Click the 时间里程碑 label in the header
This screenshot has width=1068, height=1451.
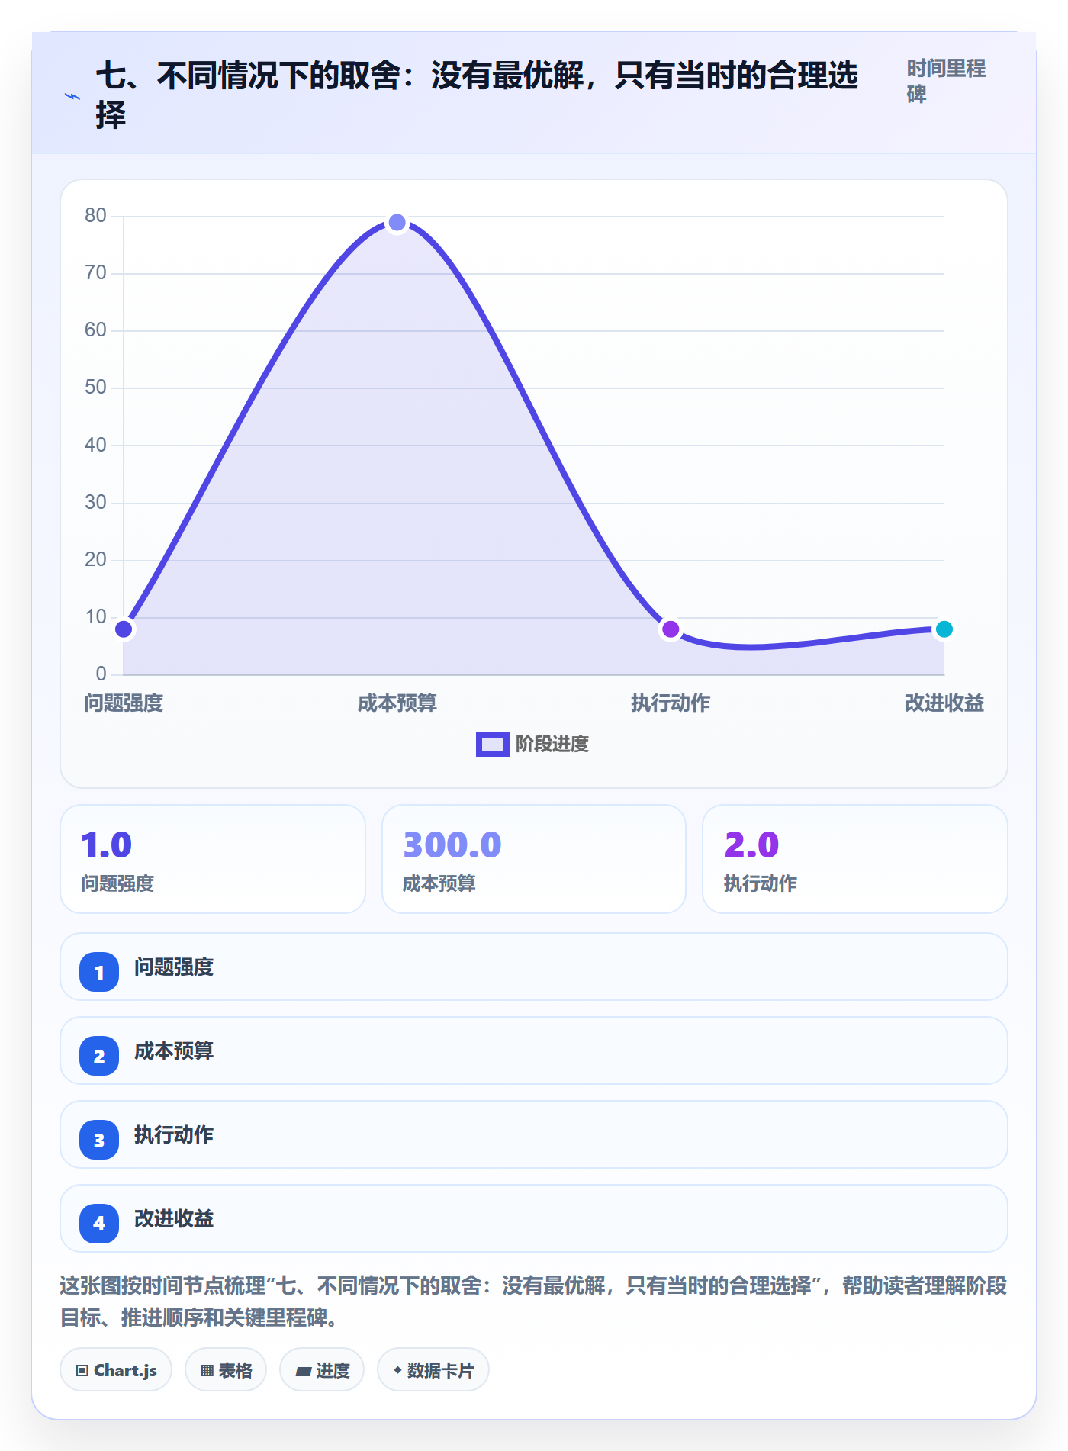point(946,81)
